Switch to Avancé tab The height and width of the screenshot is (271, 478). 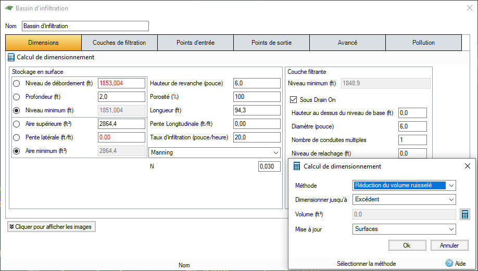pyautogui.click(x=347, y=43)
